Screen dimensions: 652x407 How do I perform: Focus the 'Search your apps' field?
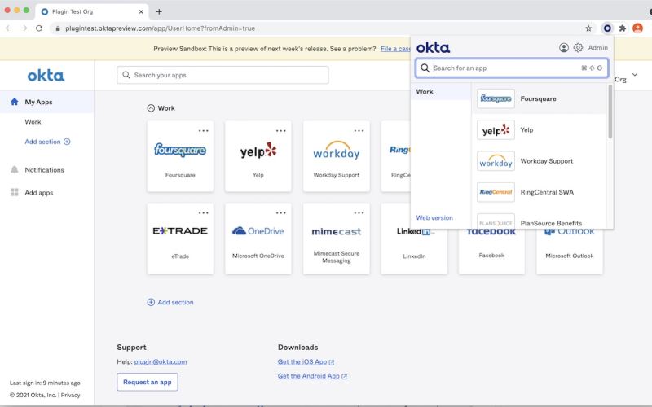point(222,75)
